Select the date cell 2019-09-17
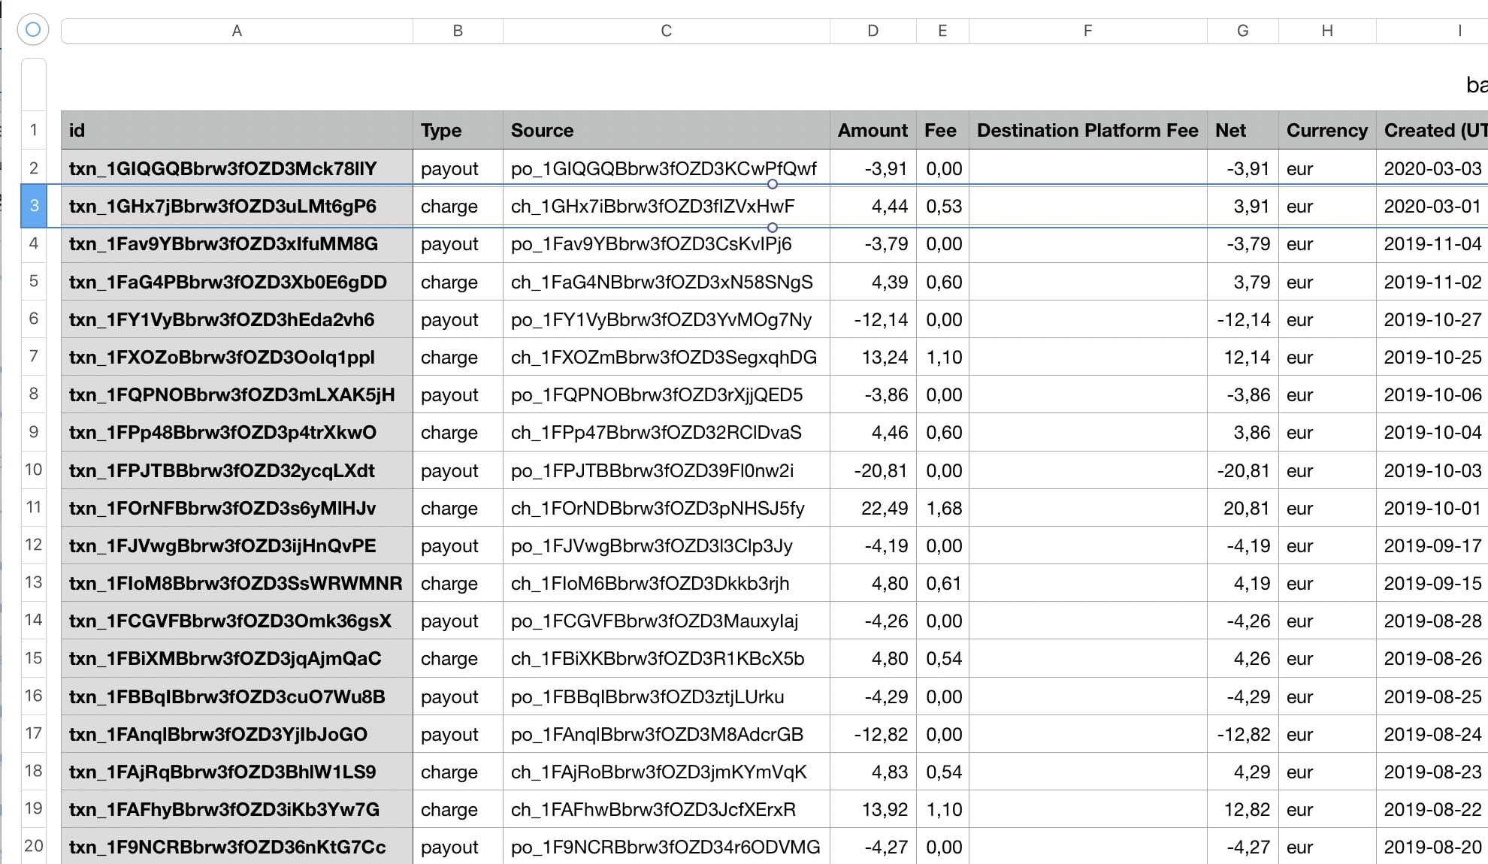This screenshot has width=1488, height=864. [1432, 546]
